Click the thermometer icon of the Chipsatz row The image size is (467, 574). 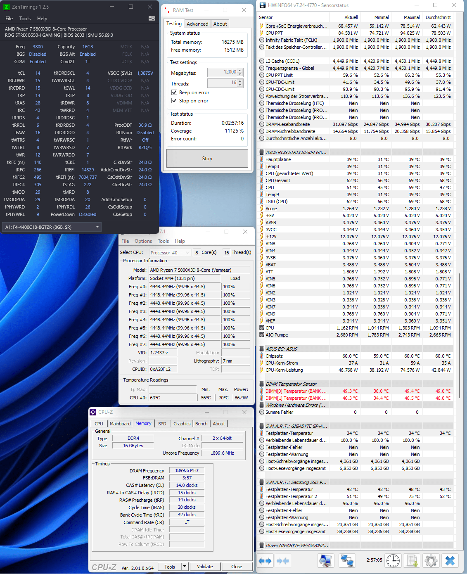click(x=262, y=356)
